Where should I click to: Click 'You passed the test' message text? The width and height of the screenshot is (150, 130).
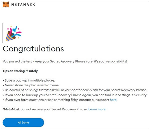click(x=17, y=61)
